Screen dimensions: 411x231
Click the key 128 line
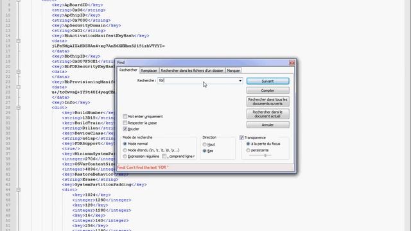pos(90,205)
